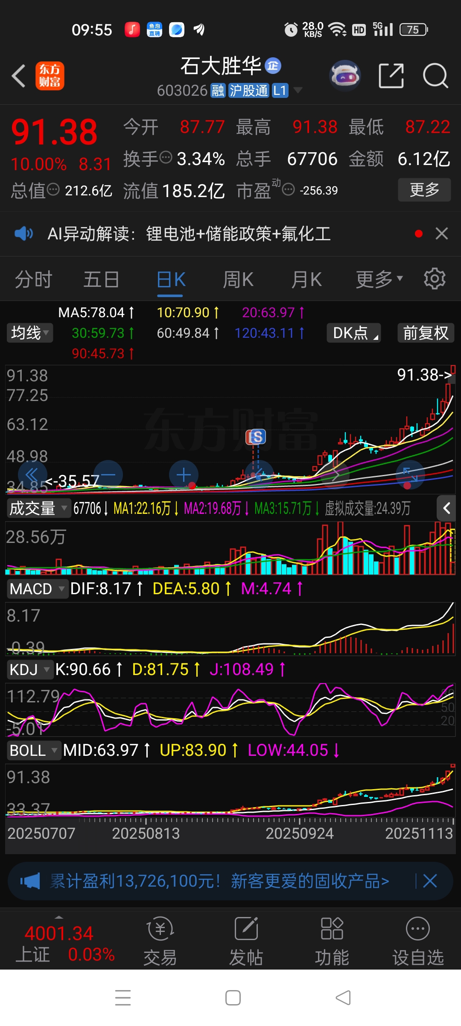Tap the battery 75 indicator
The height and width of the screenshot is (1026, 461).
(x=413, y=29)
